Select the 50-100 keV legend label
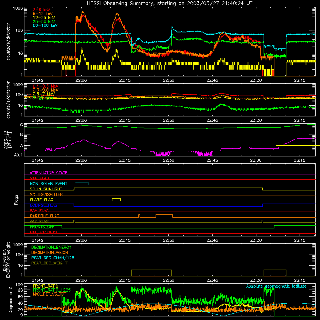The width and height of the screenshot is (320, 320). tap(45, 26)
